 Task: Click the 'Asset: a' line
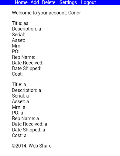(20, 101)
